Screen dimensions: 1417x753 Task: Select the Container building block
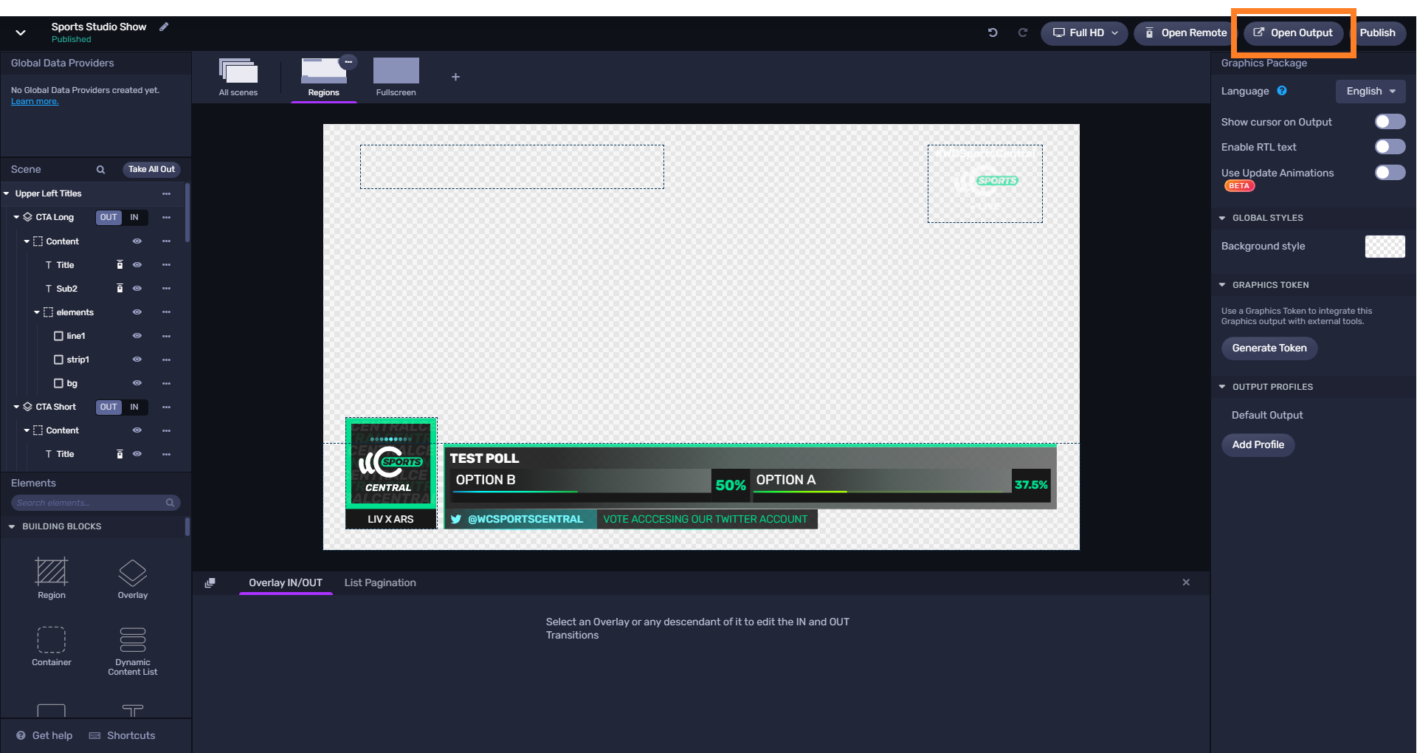(52, 646)
